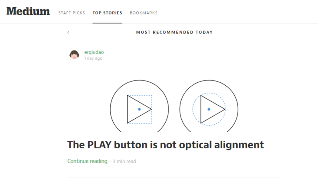This screenshot has width=318, height=178.
Task: Open "The PLAY button is not optical alignment" headline
Action: 165,145
